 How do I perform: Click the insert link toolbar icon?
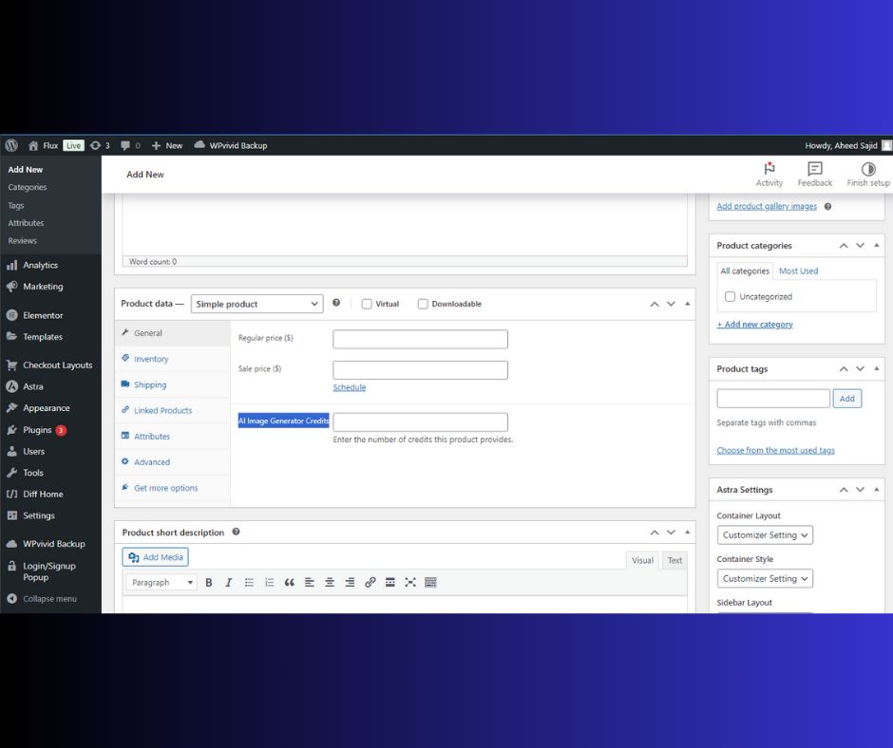[x=370, y=583]
